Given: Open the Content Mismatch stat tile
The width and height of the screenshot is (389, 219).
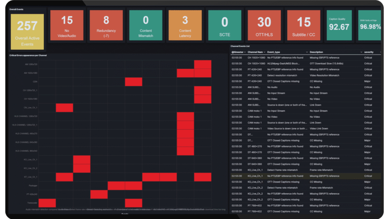Looking at the screenshot, I should coord(146,25).
